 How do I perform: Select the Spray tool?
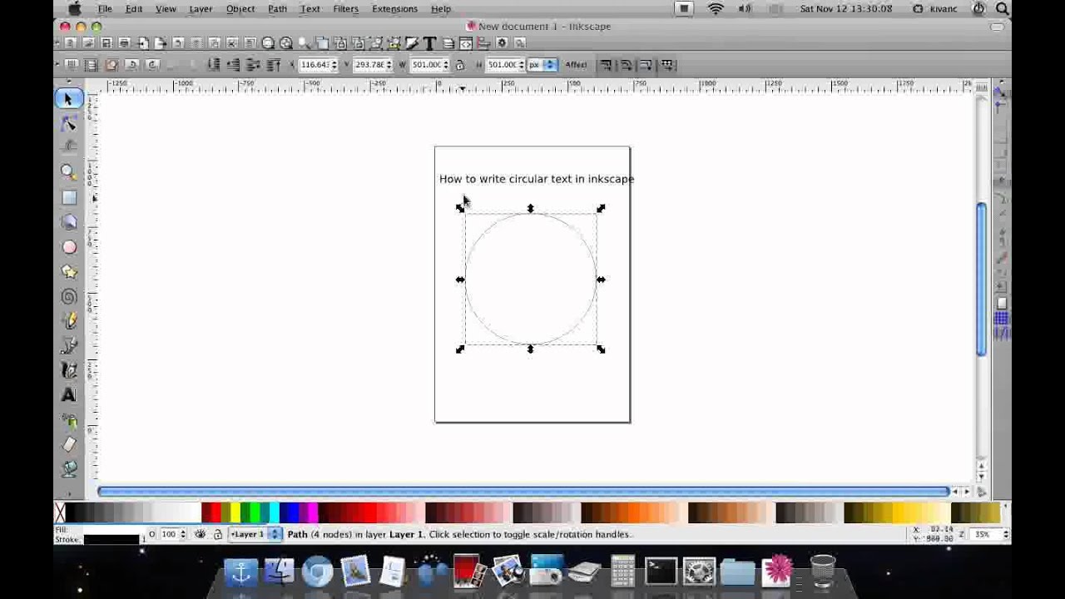click(x=68, y=420)
